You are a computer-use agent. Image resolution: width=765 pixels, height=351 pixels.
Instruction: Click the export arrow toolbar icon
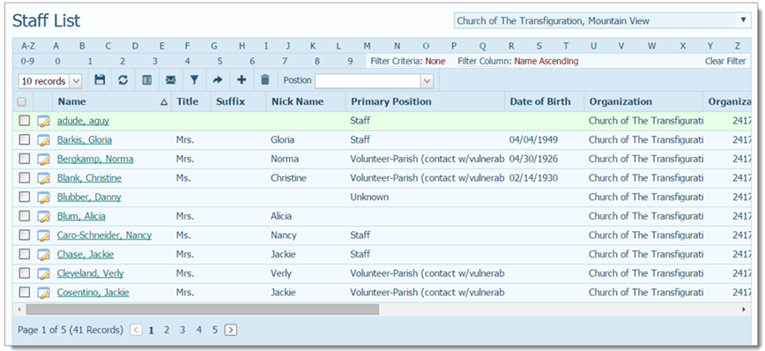point(218,80)
